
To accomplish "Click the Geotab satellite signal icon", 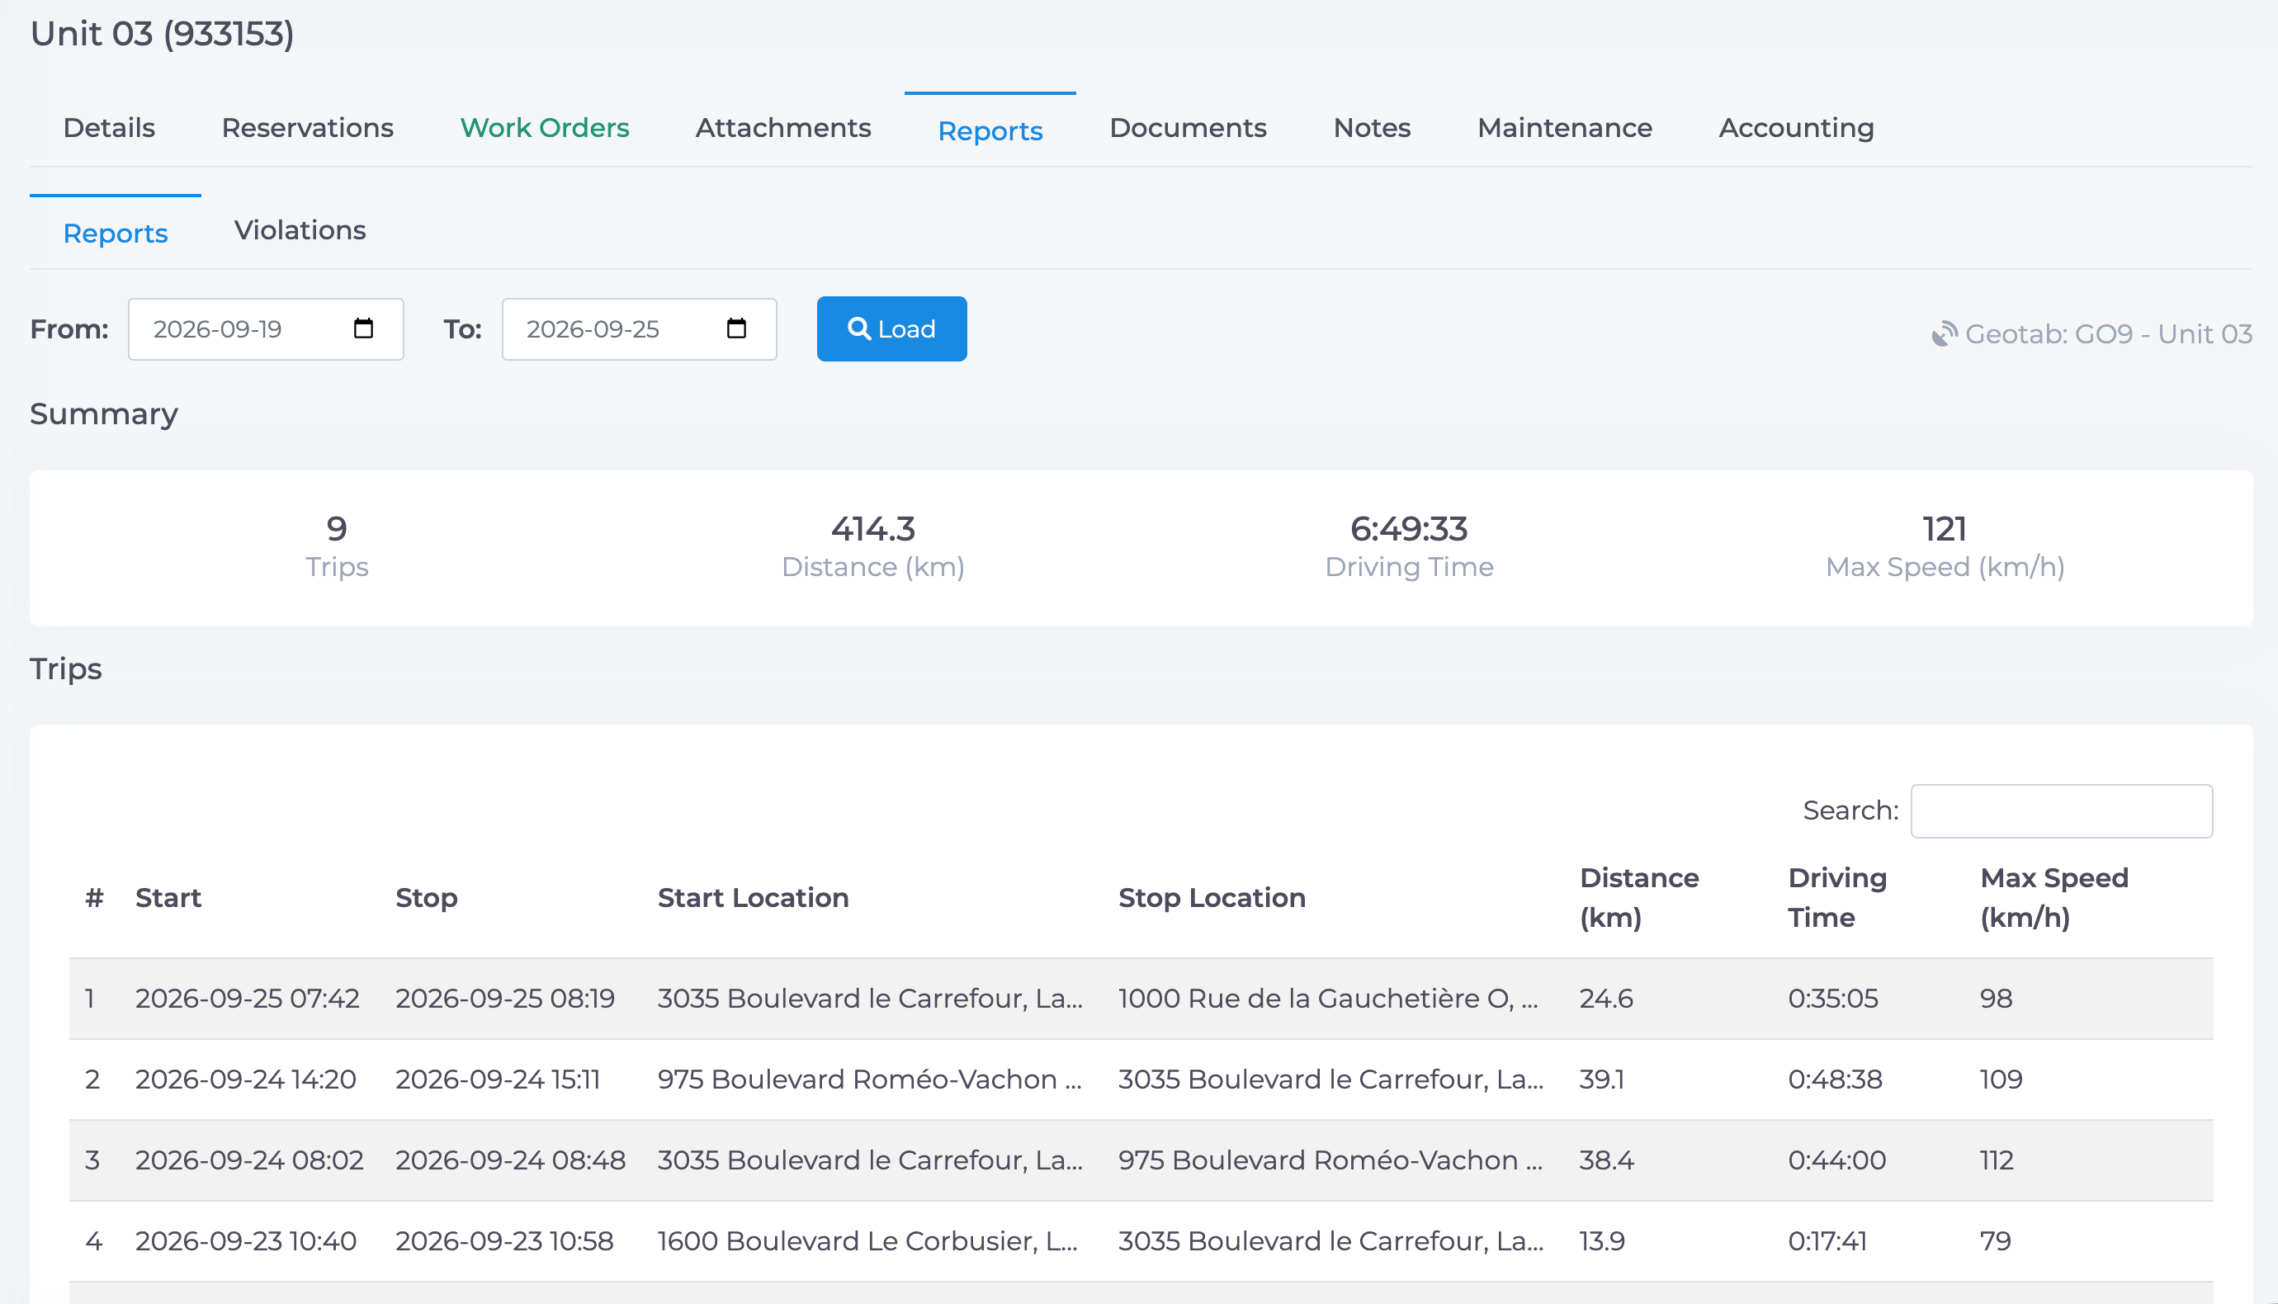I will click(x=1944, y=334).
